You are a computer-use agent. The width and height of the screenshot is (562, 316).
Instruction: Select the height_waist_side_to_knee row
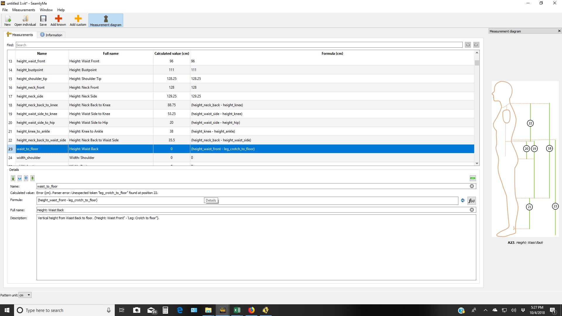[x=241, y=114]
